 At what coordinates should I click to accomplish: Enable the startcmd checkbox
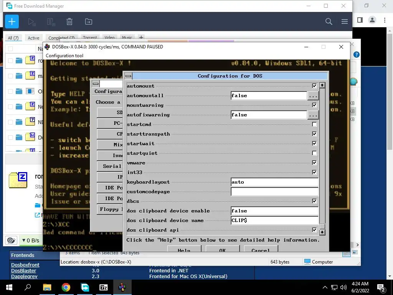click(314, 124)
